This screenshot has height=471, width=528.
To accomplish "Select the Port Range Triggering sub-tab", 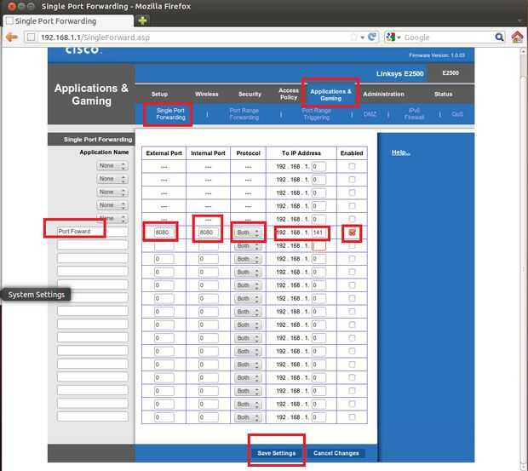I will (x=316, y=114).
